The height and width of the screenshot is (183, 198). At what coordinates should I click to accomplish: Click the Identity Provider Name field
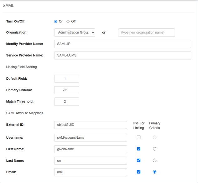click(122, 44)
